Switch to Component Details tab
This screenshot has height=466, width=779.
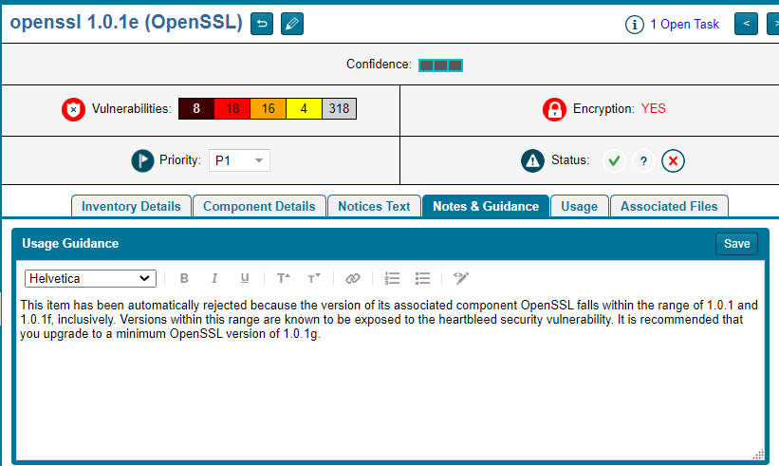pyautogui.click(x=259, y=206)
